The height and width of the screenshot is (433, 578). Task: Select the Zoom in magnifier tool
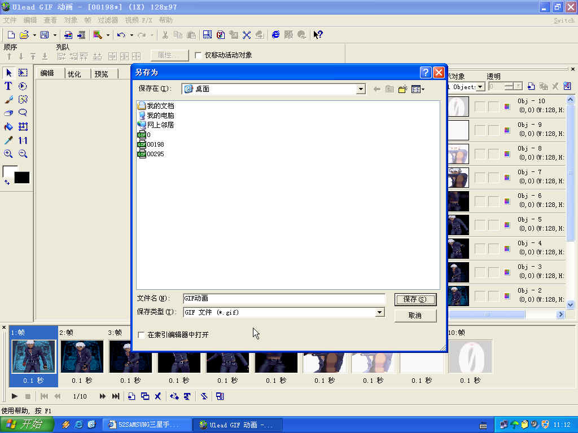[8, 153]
